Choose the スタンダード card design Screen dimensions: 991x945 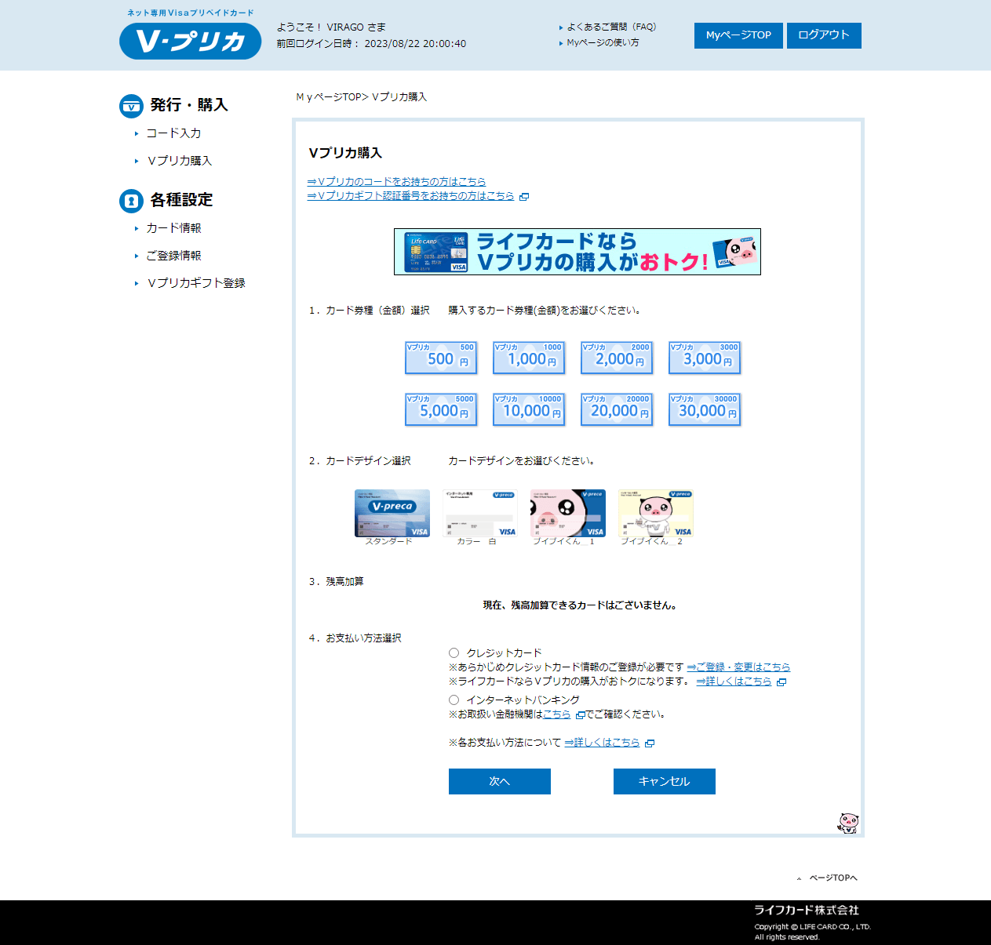click(392, 514)
